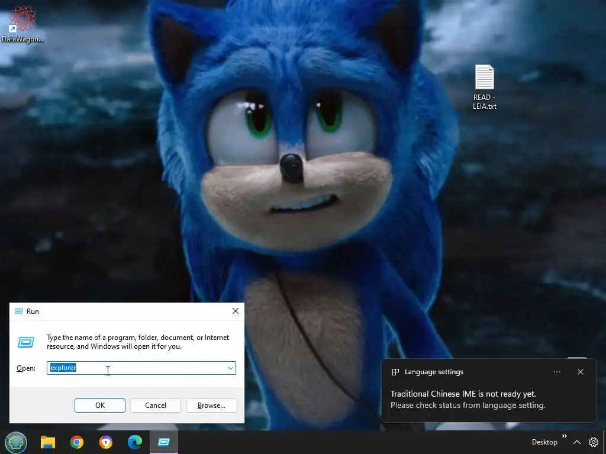The image size is (606, 454).
Task: Click the Open: label
Action: (x=26, y=368)
